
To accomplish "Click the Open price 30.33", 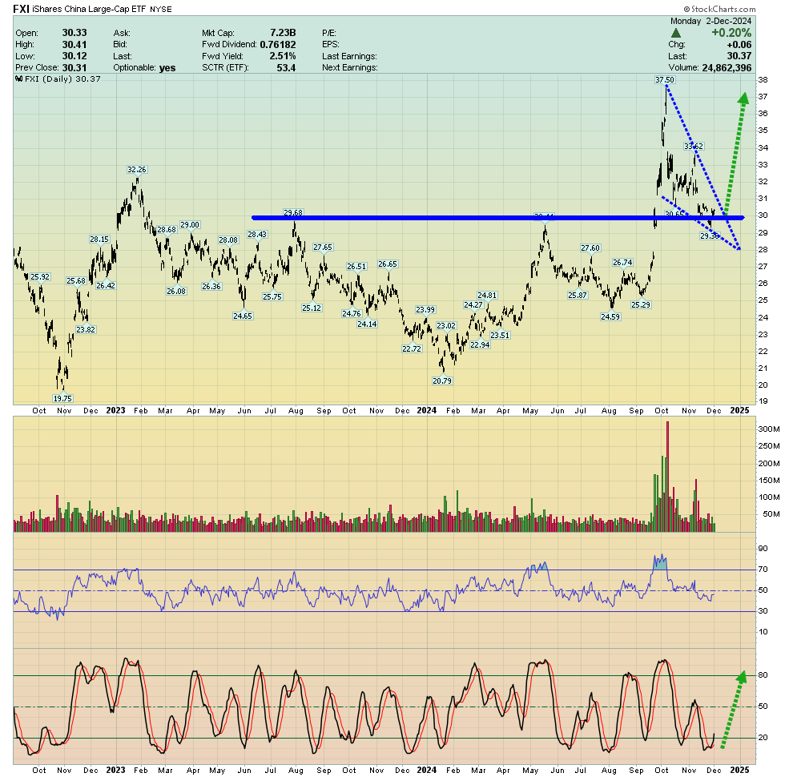I will coord(74,33).
